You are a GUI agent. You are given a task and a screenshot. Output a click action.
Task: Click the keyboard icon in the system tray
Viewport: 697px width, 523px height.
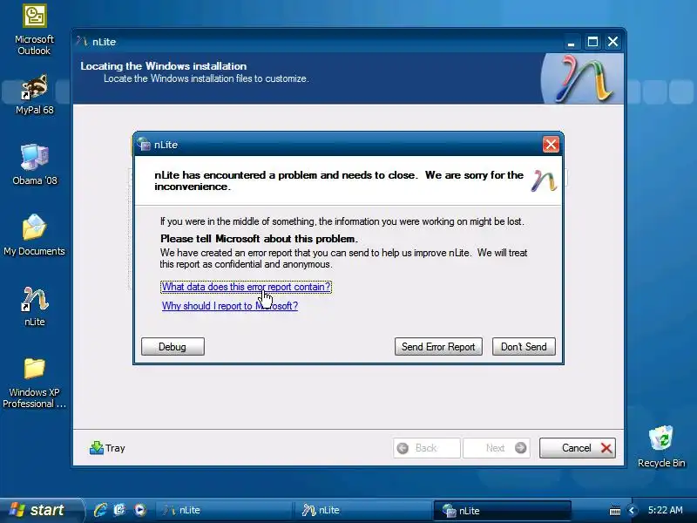pos(615,511)
